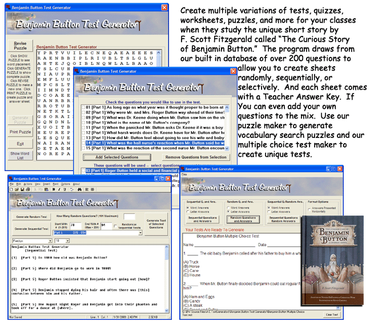Open the Options menu
This screenshot has width=370, height=325.
pyautogui.click(x=65, y=184)
